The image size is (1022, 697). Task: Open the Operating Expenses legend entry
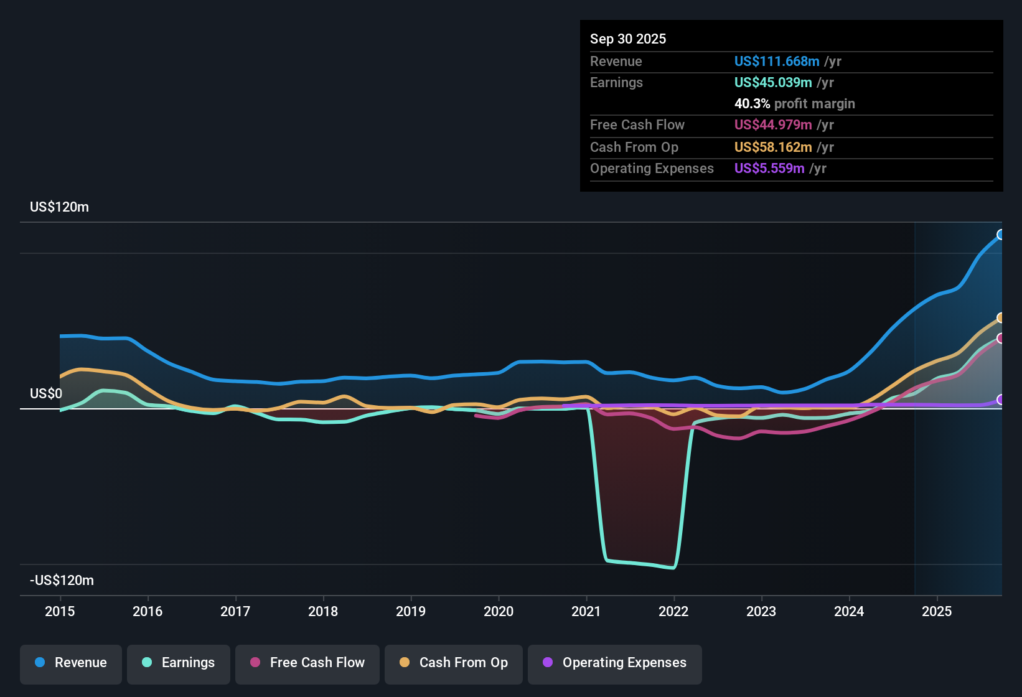(x=614, y=663)
